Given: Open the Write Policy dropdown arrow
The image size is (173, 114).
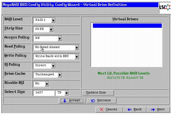Looking at the screenshot, I should 77,57.
